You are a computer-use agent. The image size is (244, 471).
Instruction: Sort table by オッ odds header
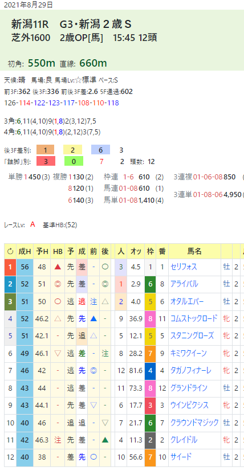(135, 251)
